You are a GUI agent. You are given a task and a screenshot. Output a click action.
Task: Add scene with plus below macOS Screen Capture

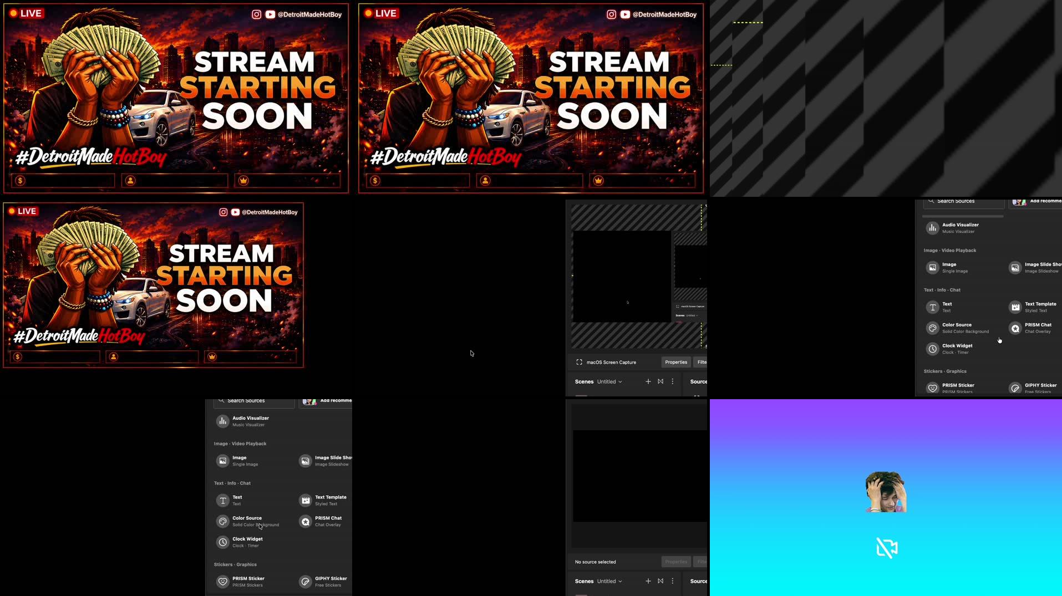pyautogui.click(x=648, y=381)
